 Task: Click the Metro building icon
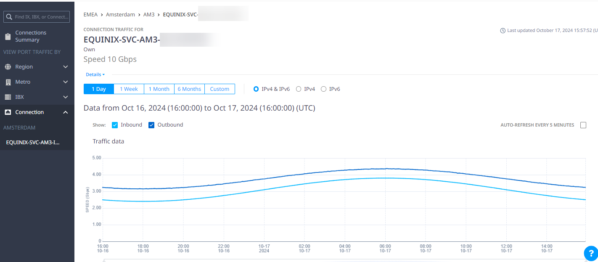pos(8,82)
